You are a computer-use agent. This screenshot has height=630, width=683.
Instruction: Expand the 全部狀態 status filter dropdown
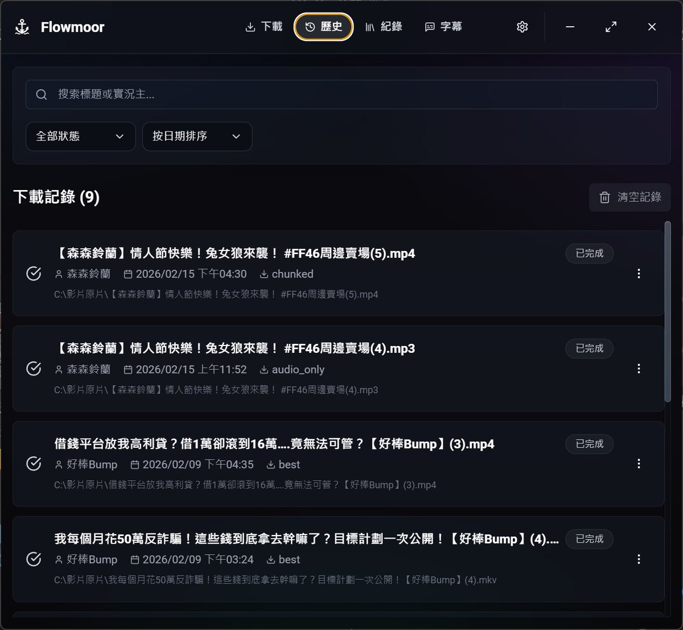pyautogui.click(x=81, y=137)
